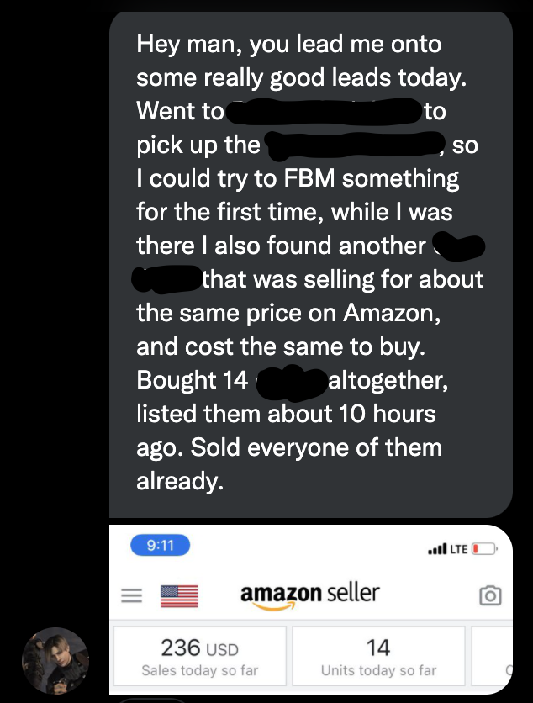The image size is (533, 703).
Task: Tap the LTE signal indicator
Action: coord(458,549)
